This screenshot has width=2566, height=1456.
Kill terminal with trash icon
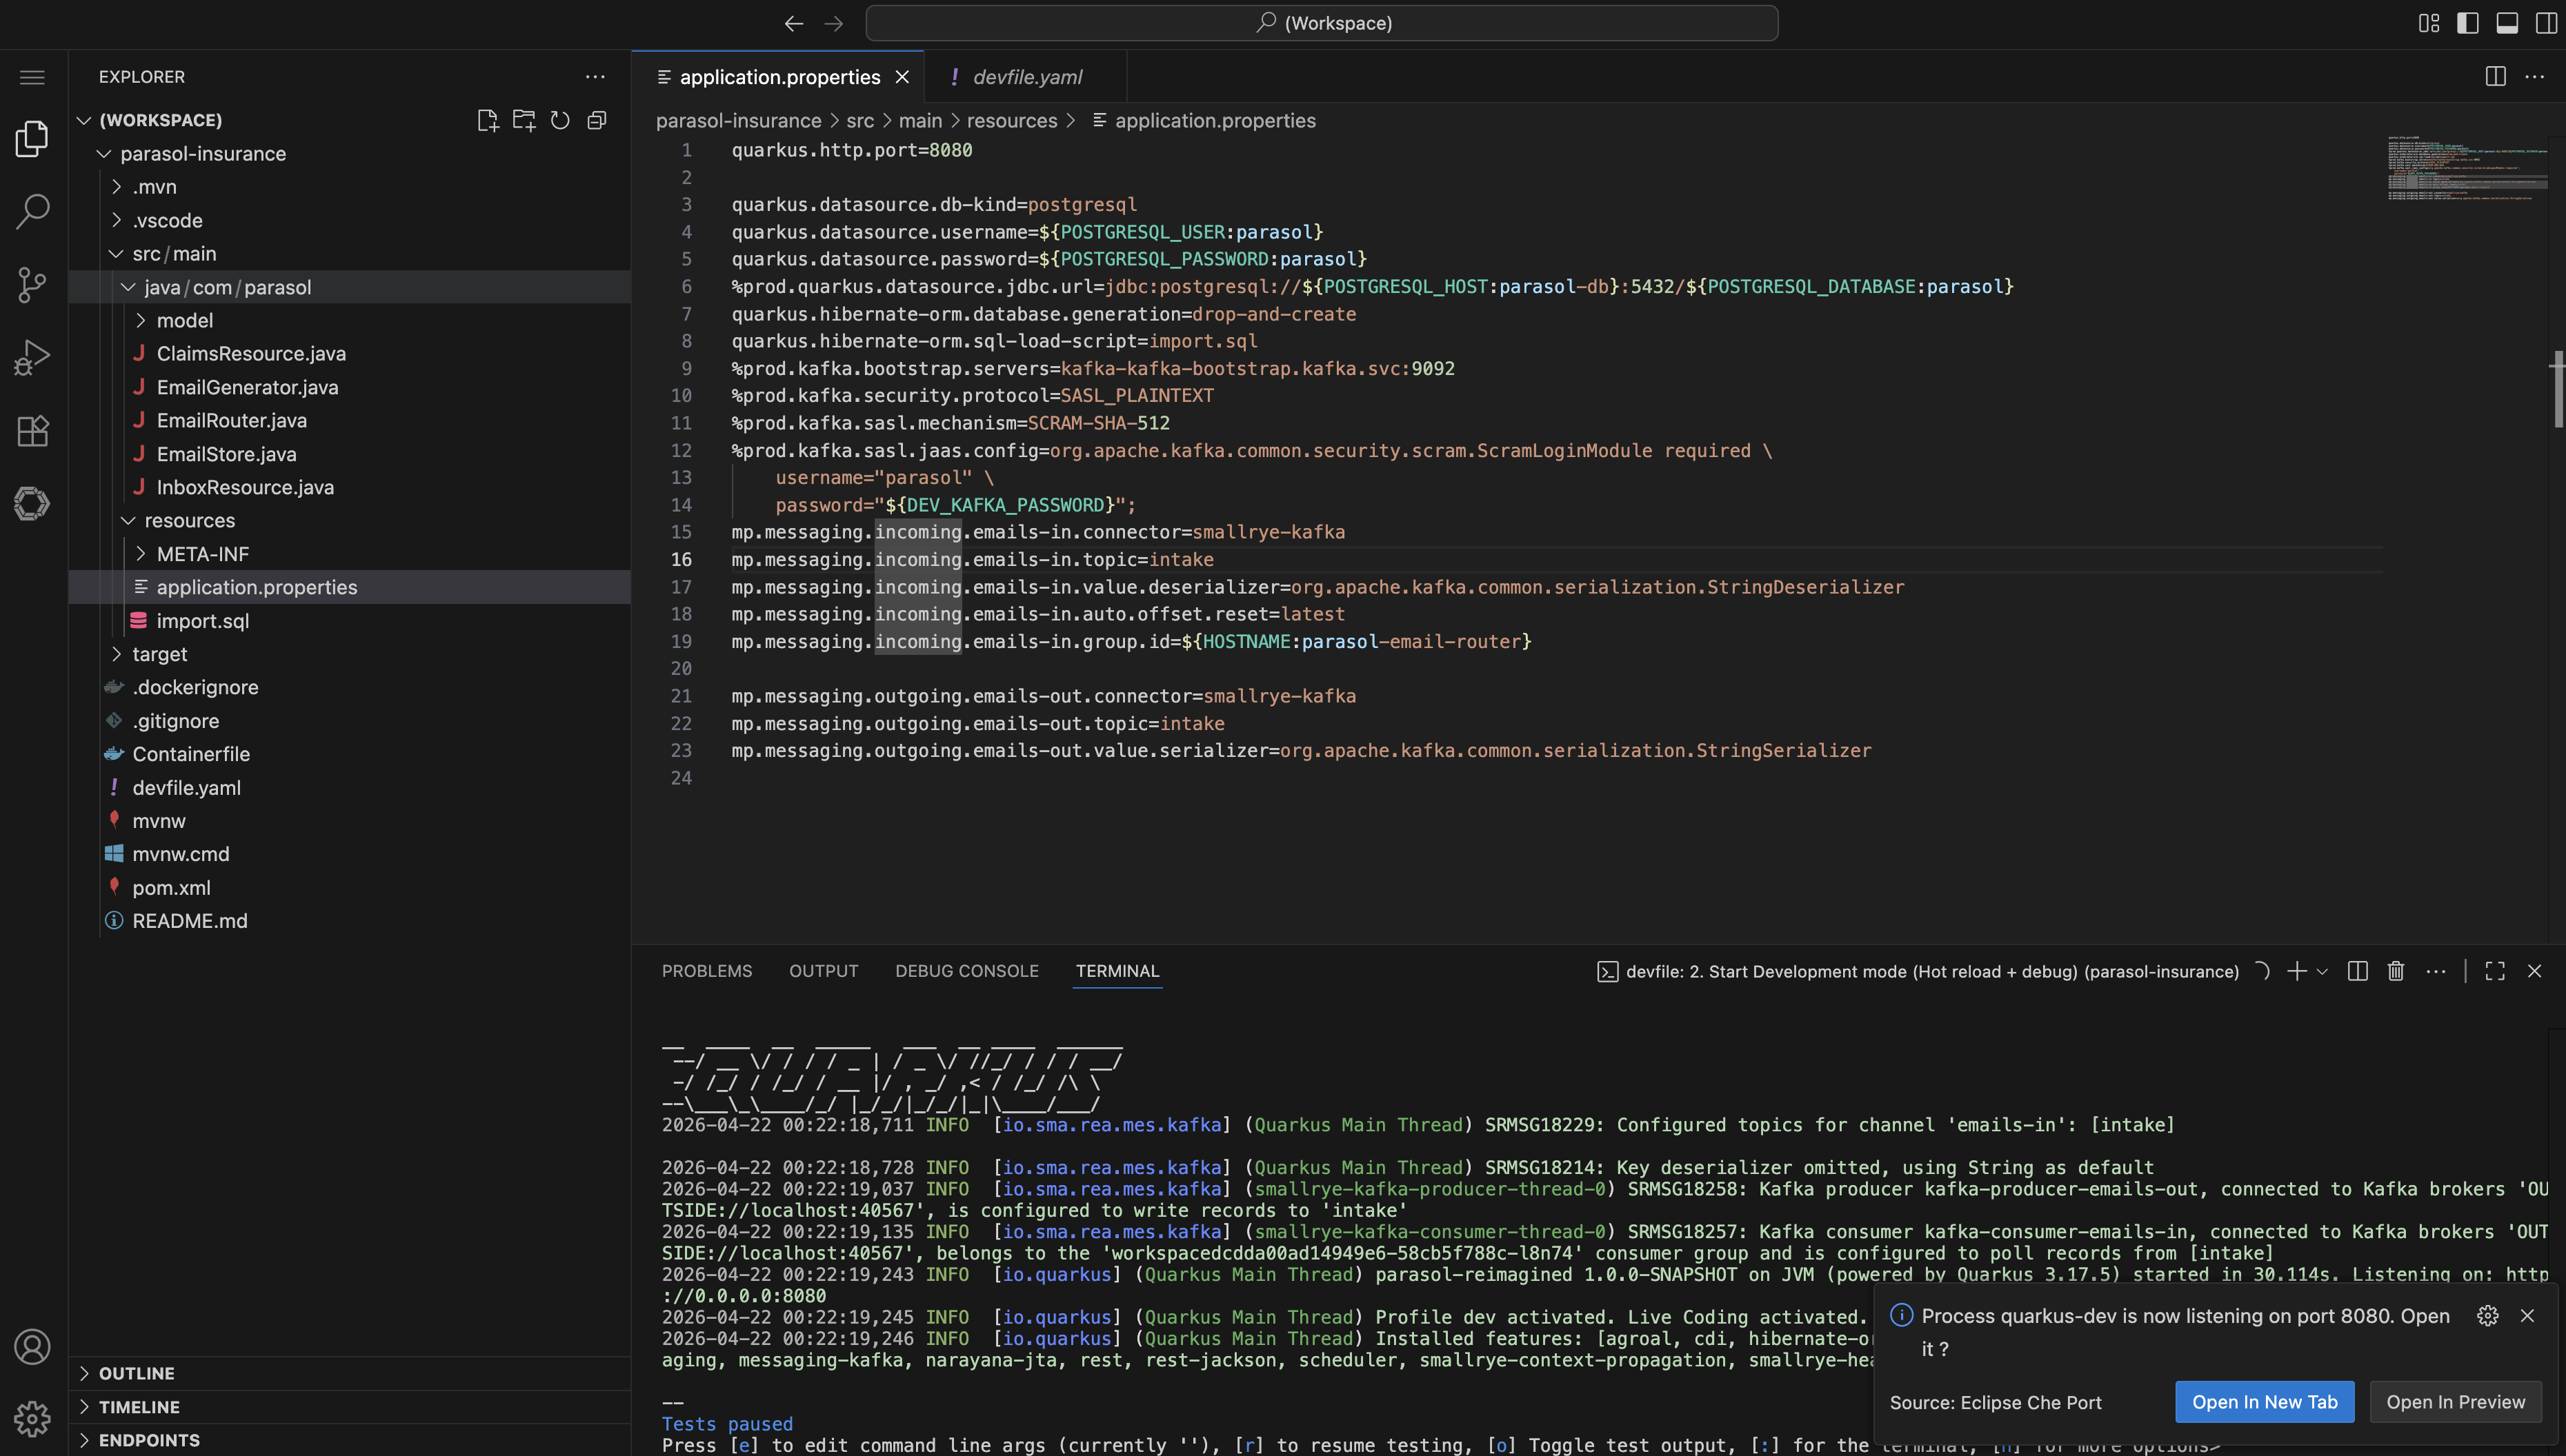(2396, 971)
